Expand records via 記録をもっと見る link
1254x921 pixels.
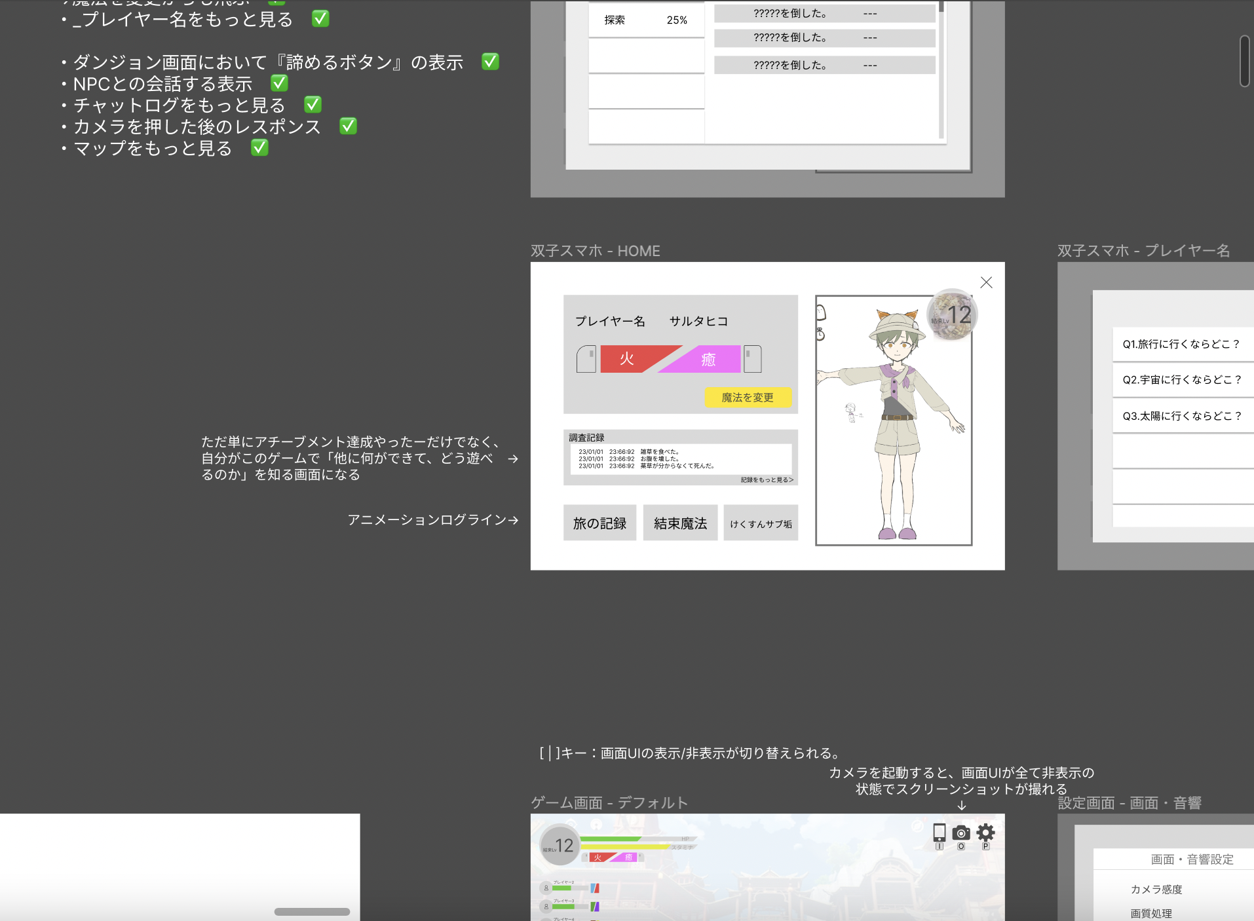(x=767, y=480)
